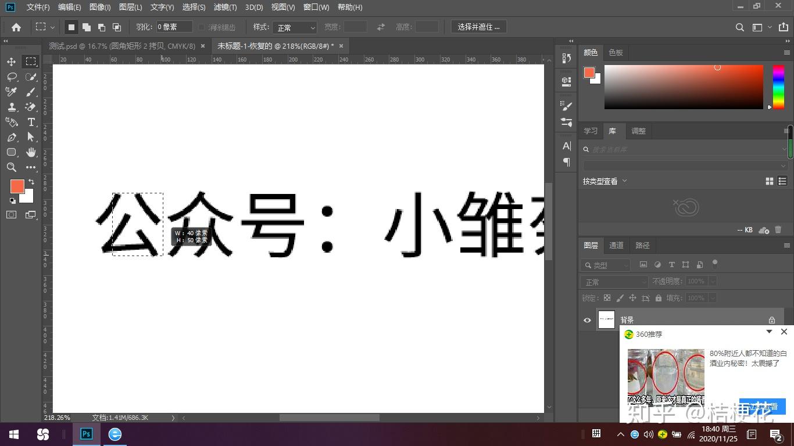The image size is (794, 446).
Task: Expand the 按类型查看 view dropdown
Action: tap(605, 181)
